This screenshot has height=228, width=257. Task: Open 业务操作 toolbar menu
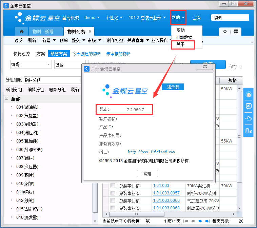pos(159,40)
